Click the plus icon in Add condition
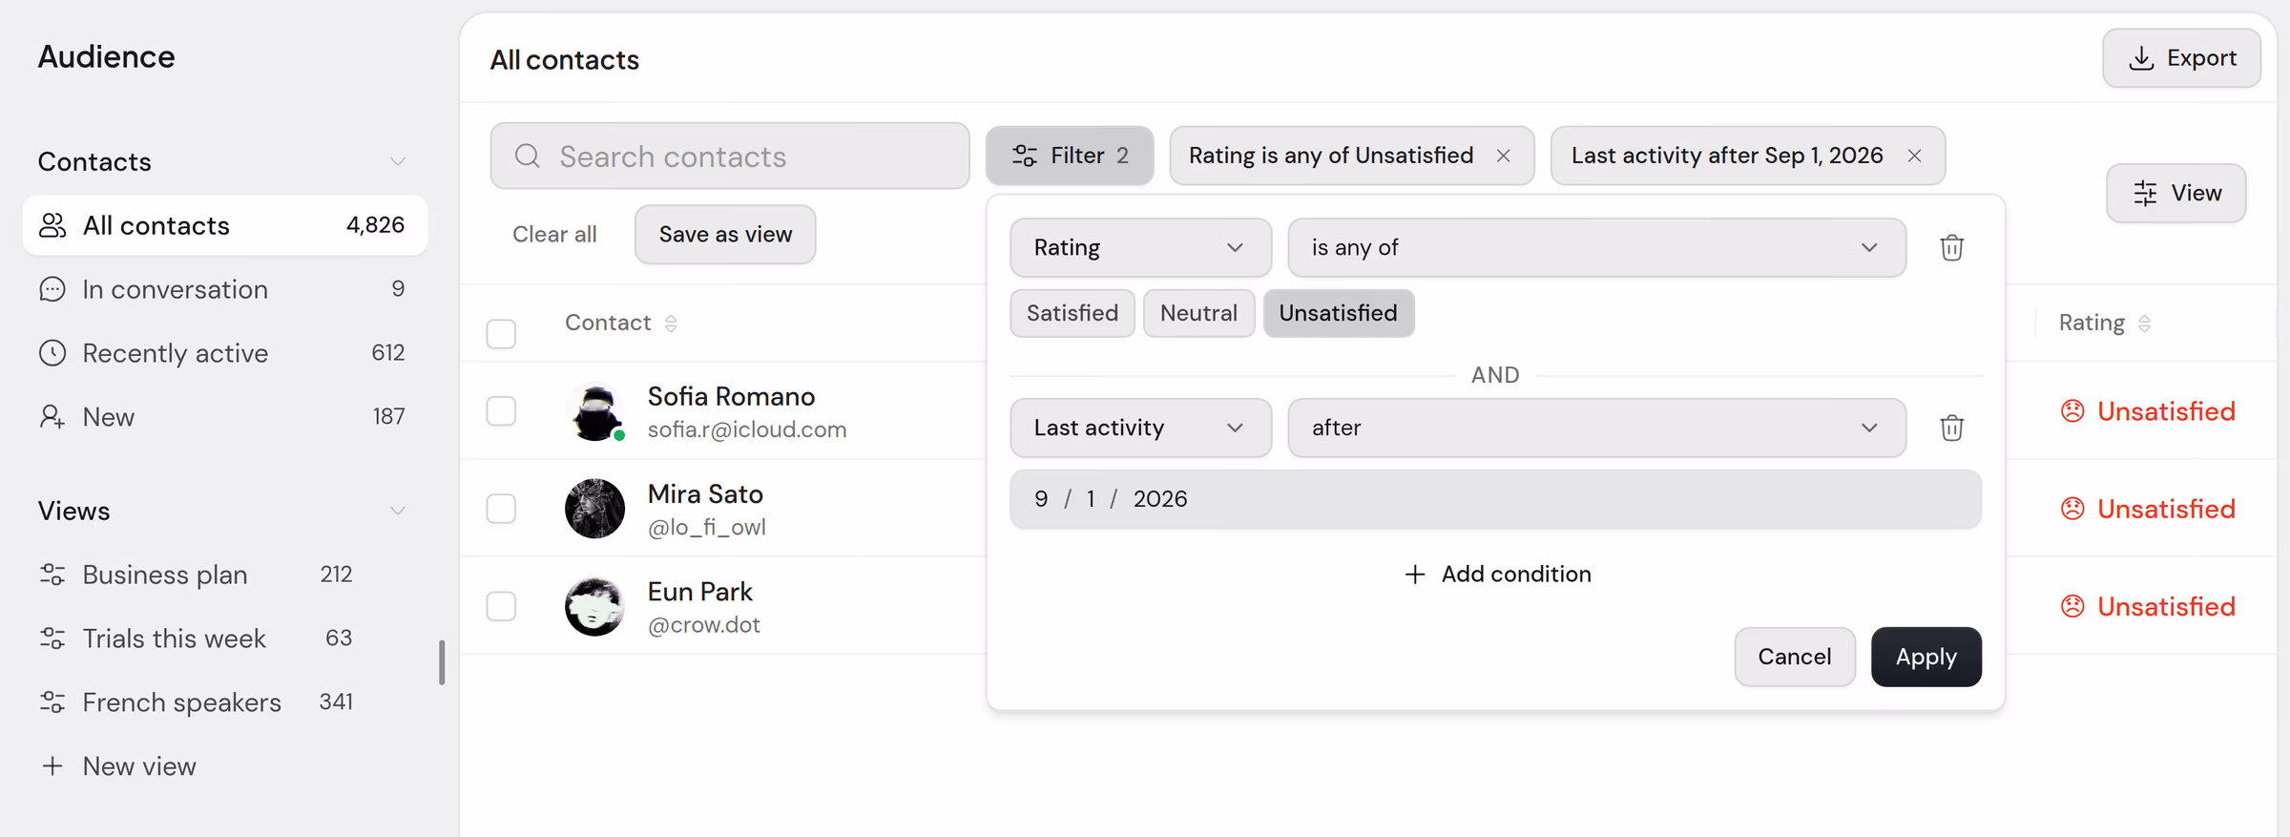Viewport: 2290px width, 837px height. pos(1415,575)
